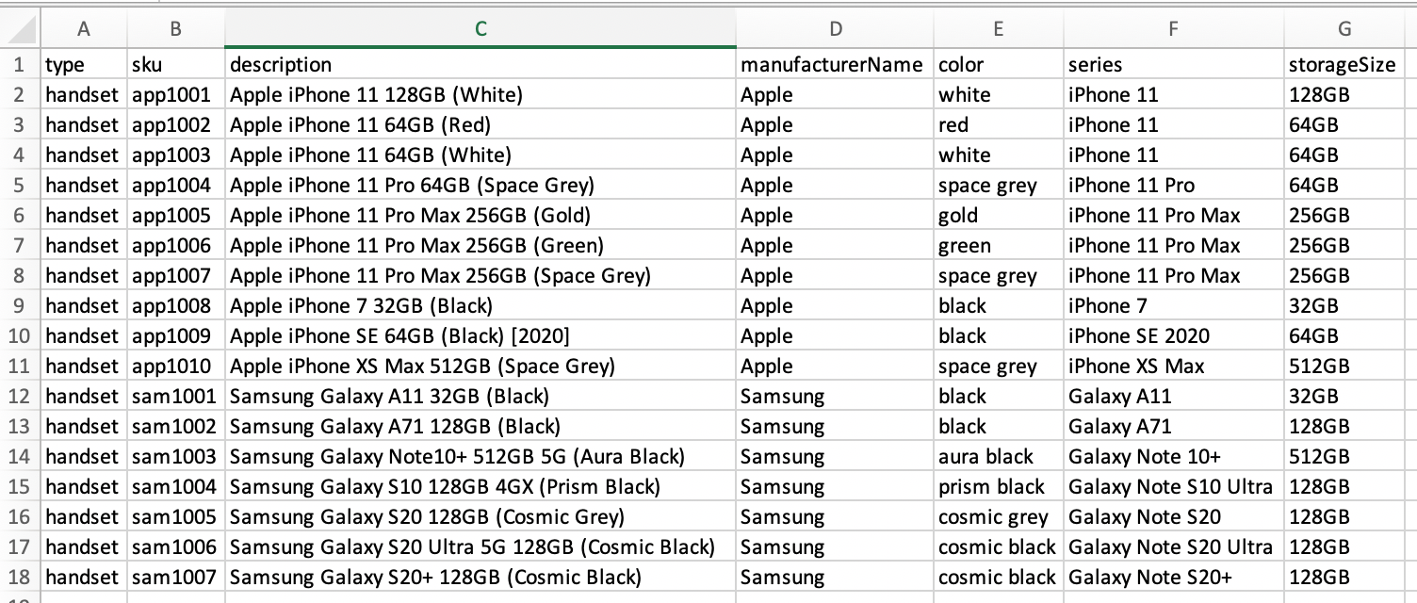Click the 'prism black' color cell
The height and width of the screenshot is (603, 1417).
coord(999,486)
